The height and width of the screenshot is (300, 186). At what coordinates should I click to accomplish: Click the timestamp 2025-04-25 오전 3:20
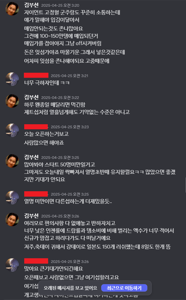click(60, 5)
